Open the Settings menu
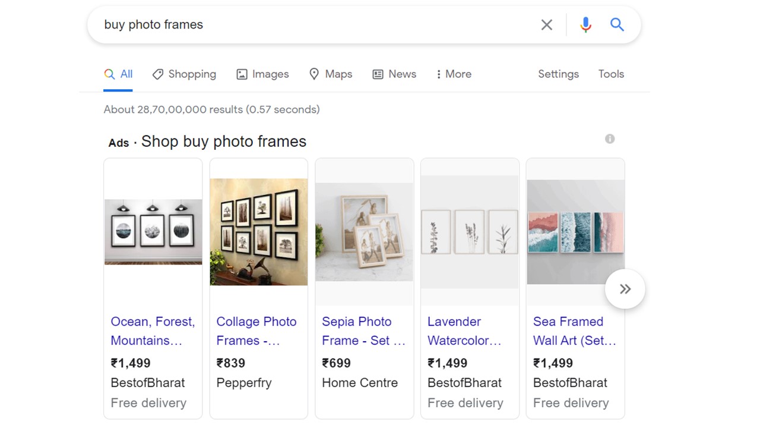This screenshot has height=428, width=760. 558,74
